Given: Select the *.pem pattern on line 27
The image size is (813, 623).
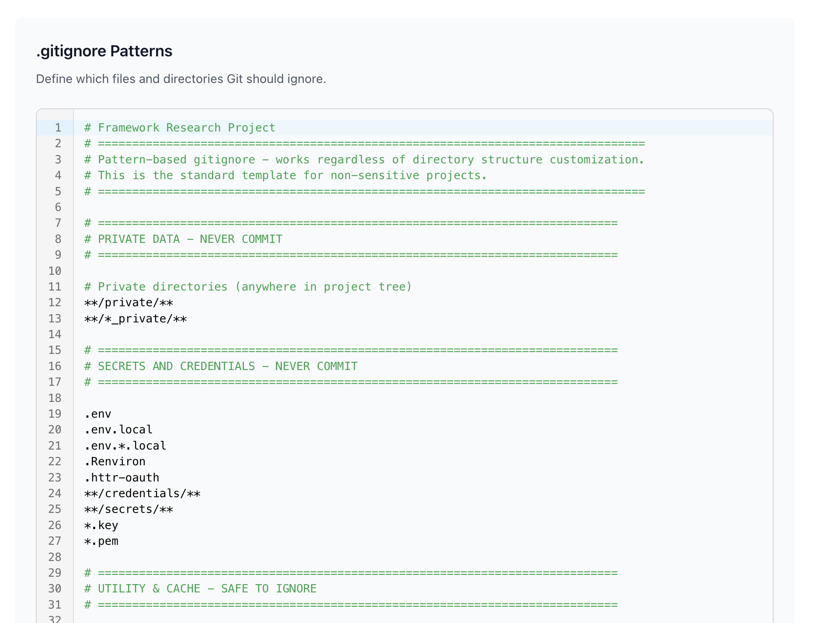Looking at the screenshot, I should (101, 541).
